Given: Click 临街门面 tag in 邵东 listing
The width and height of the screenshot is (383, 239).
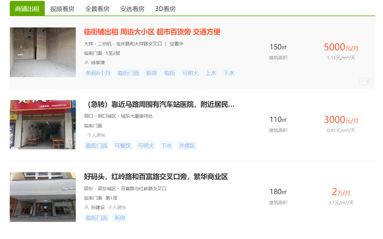Looking at the screenshot, I should [97, 218].
